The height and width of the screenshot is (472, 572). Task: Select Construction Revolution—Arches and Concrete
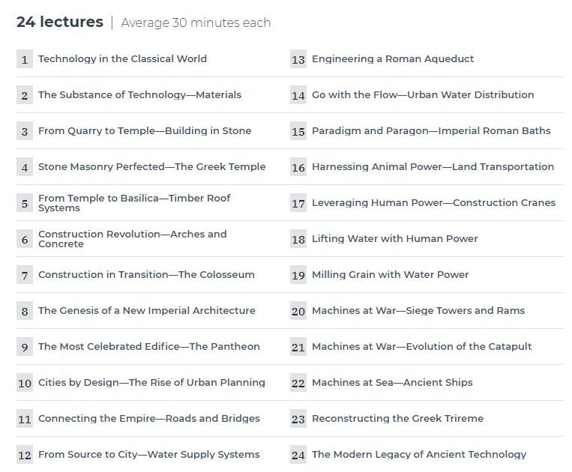point(133,239)
